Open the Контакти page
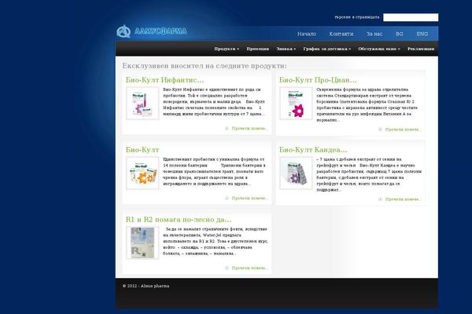Viewport: 472px width, 314px height. pos(341,34)
